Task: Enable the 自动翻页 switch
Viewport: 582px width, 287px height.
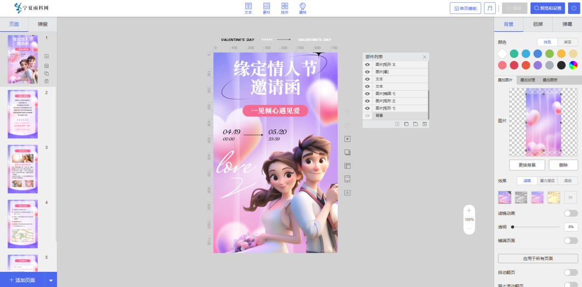Action: 571,272
